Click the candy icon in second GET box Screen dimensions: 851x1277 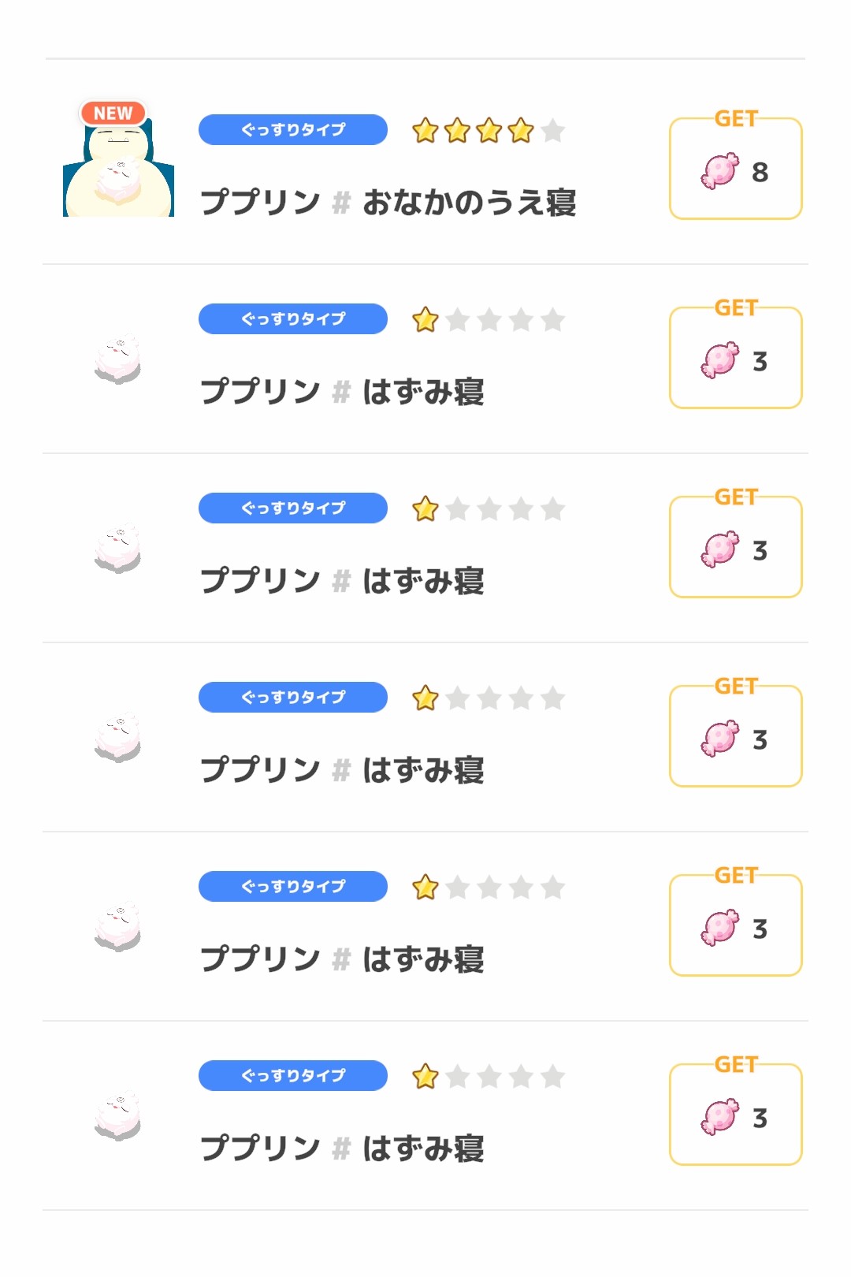point(720,359)
